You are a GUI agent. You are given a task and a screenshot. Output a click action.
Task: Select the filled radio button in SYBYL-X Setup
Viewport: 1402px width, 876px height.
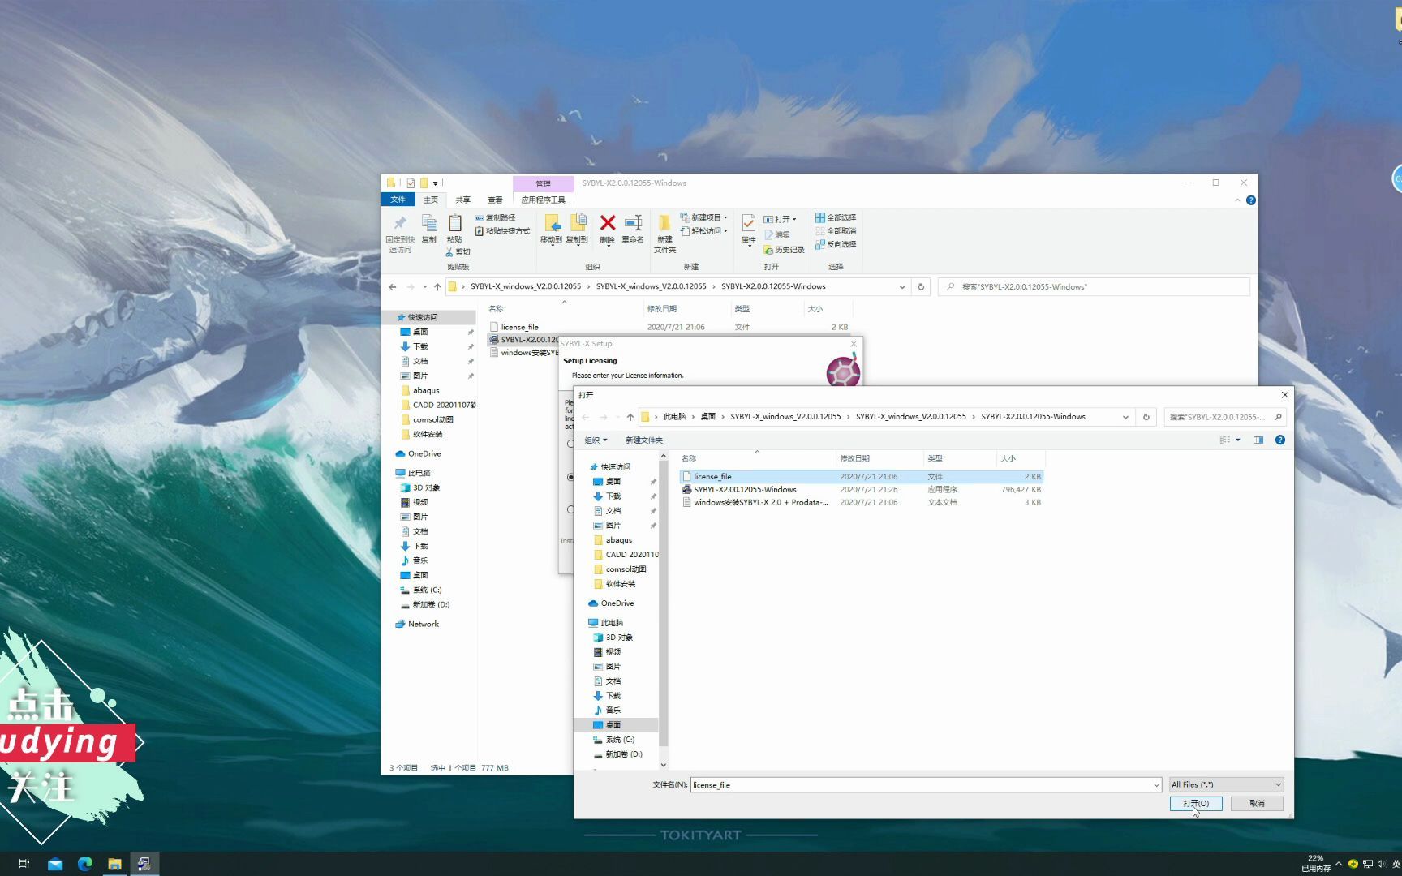570,477
